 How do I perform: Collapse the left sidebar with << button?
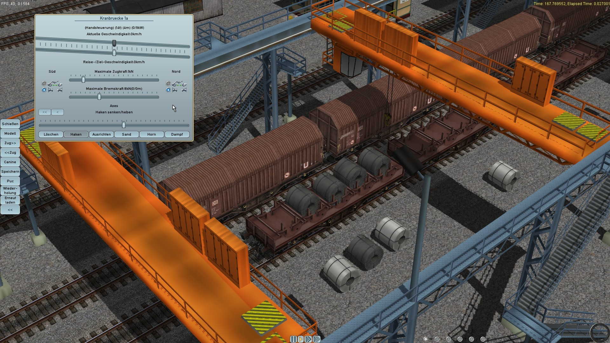coord(10,210)
